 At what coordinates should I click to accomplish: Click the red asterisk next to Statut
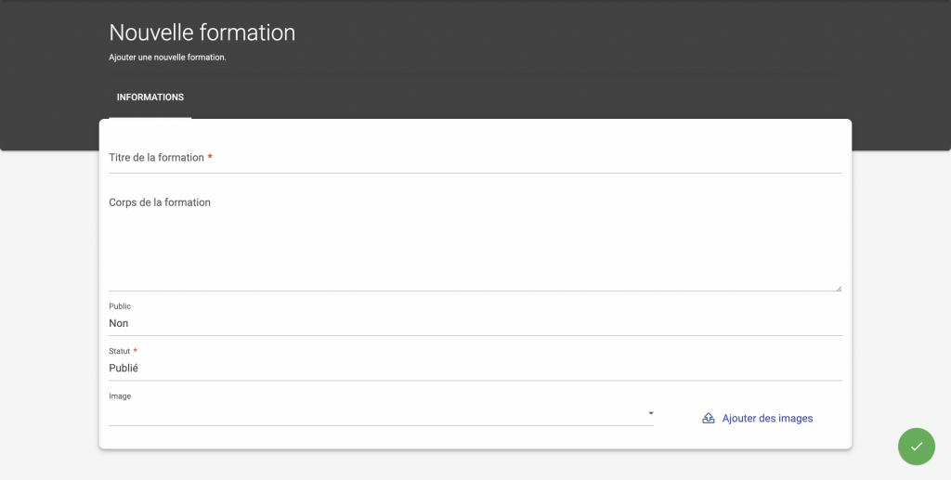(136, 350)
